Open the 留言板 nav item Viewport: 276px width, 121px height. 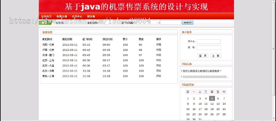click(x=91, y=16)
